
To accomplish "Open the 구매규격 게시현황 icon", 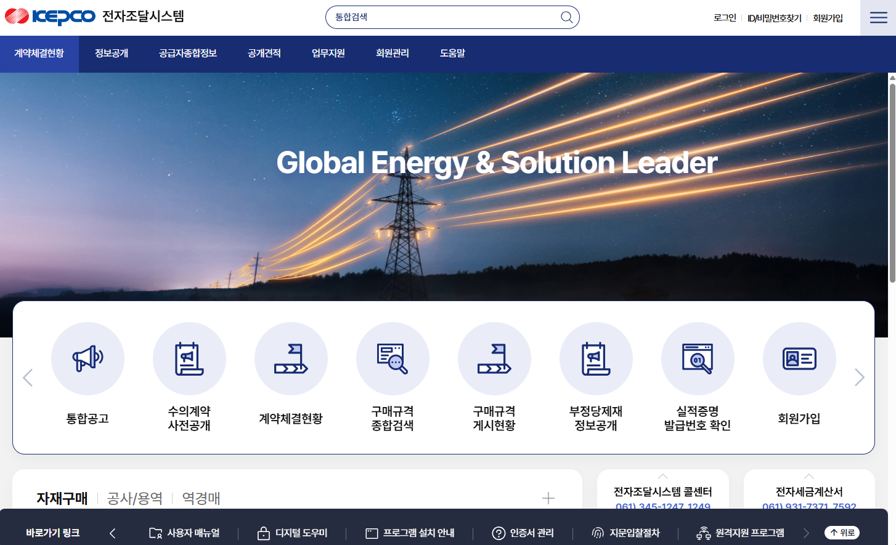I will (494, 358).
